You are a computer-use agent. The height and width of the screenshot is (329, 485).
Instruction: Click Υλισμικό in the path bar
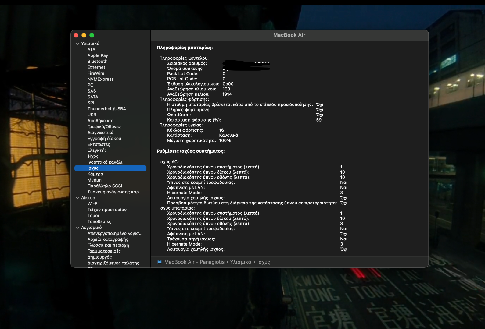tap(240, 262)
